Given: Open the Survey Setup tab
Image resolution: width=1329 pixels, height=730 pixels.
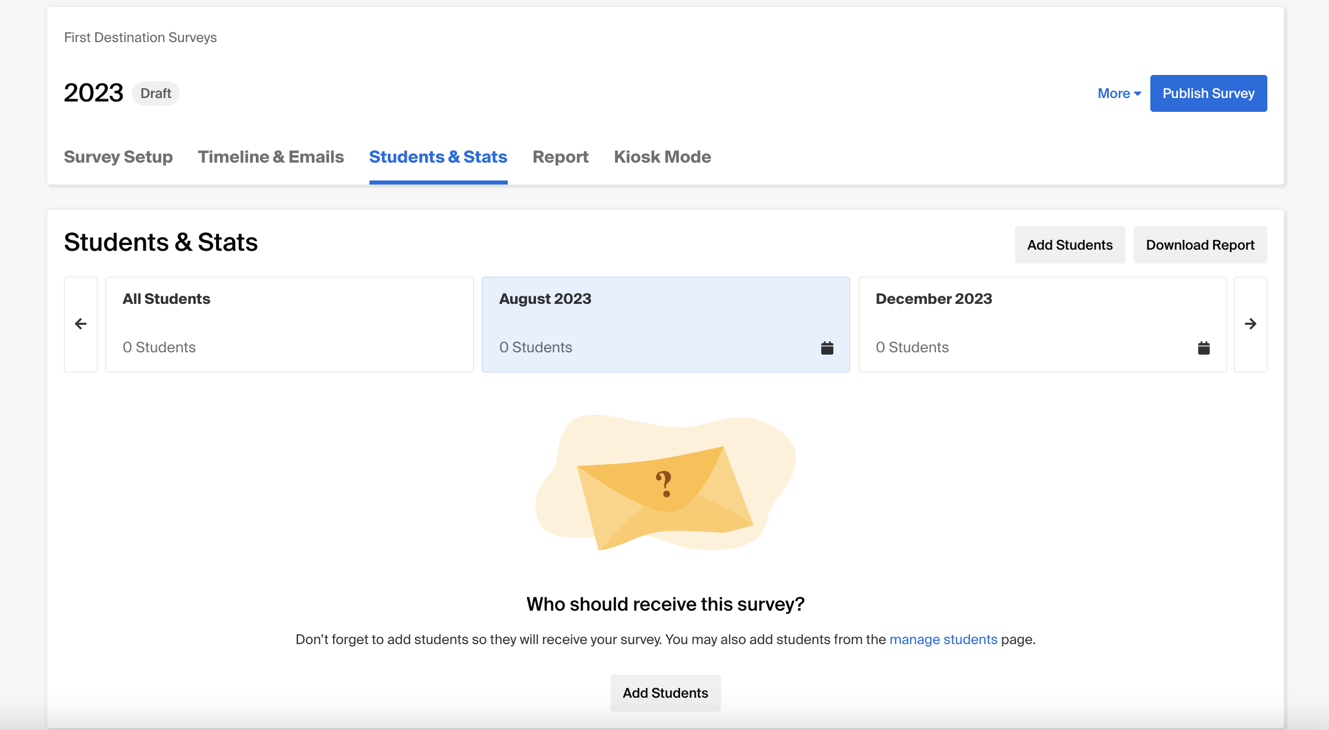Looking at the screenshot, I should coord(118,157).
